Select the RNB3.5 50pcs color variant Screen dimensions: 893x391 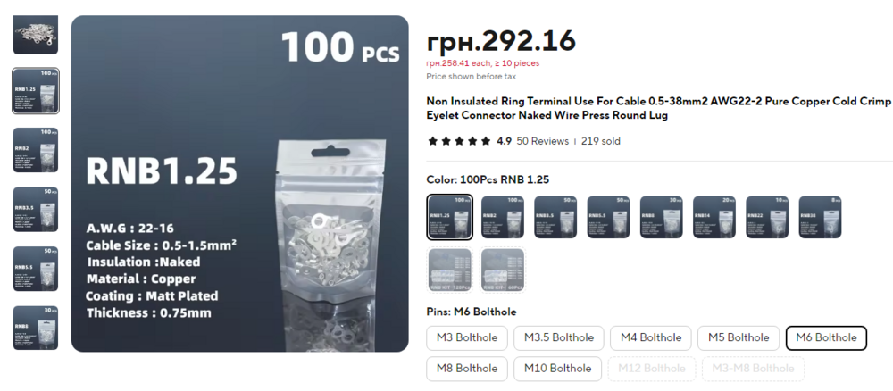tap(555, 217)
